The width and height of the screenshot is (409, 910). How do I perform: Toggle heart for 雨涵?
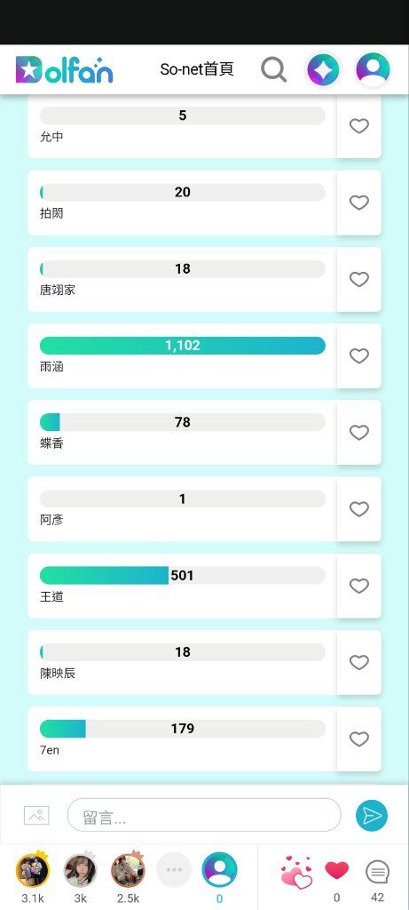click(x=359, y=355)
